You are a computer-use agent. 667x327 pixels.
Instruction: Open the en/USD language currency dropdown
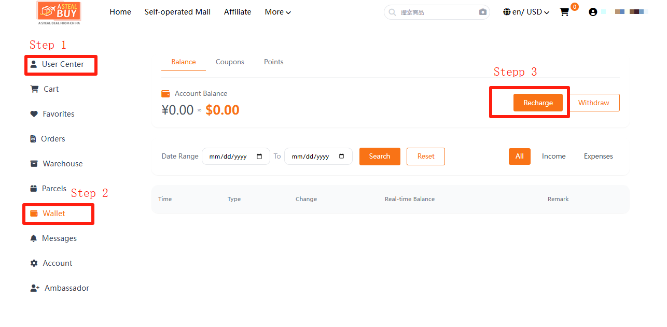click(x=526, y=12)
